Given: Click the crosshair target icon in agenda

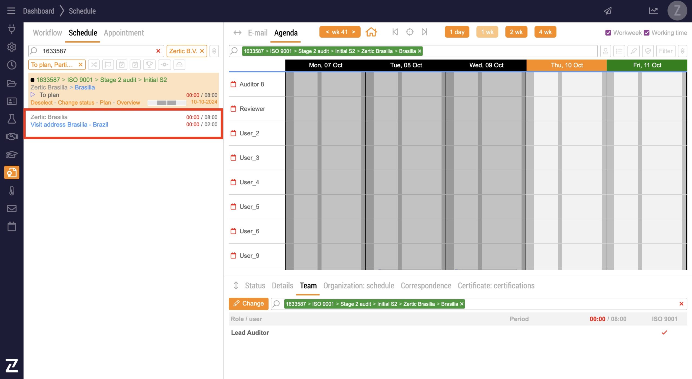Looking at the screenshot, I should click(410, 32).
